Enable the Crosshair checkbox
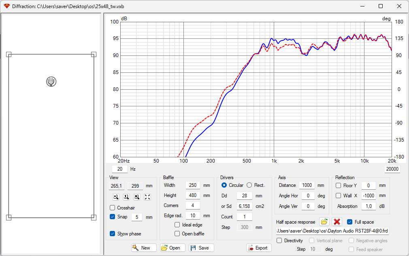This screenshot has height=256, width=409. tap(113, 208)
